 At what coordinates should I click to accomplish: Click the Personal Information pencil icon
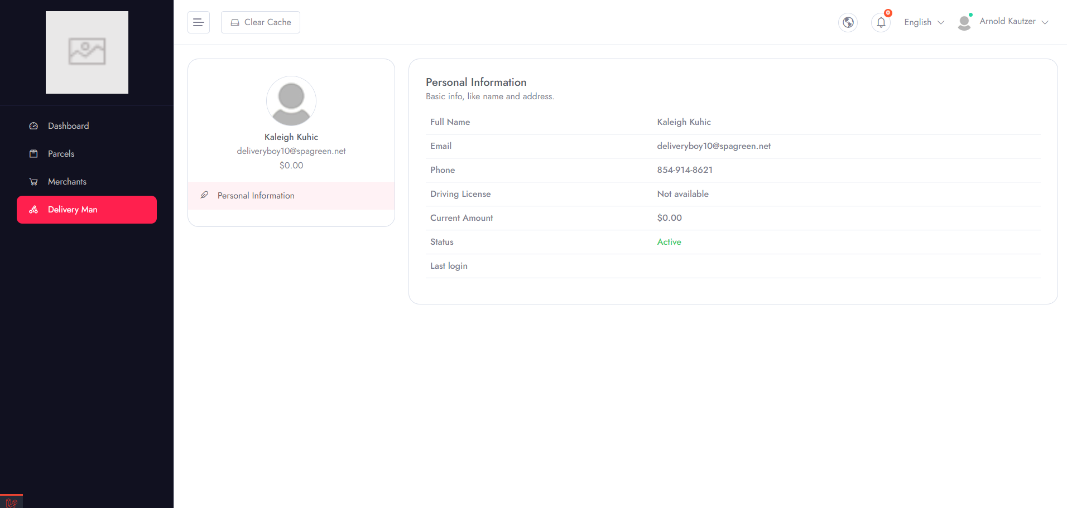(x=204, y=195)
